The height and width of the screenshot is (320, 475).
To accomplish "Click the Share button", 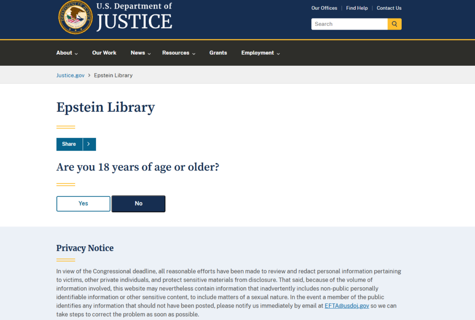I will point(69,144).
